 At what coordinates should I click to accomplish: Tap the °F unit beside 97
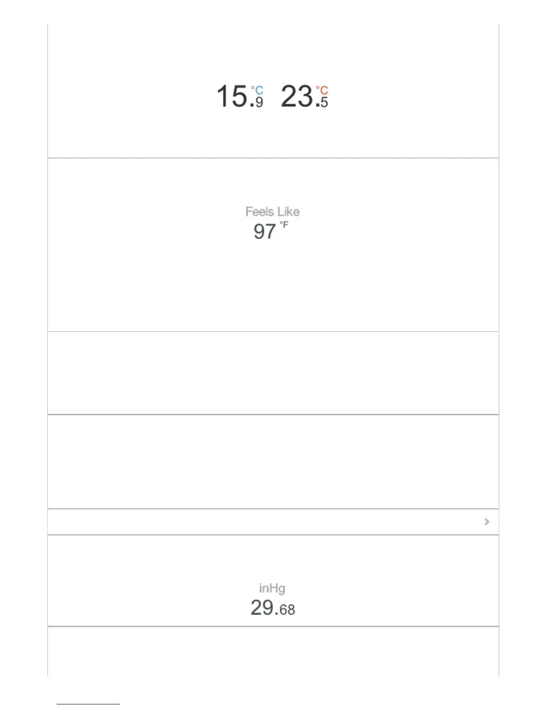click(x=284, y=225)
